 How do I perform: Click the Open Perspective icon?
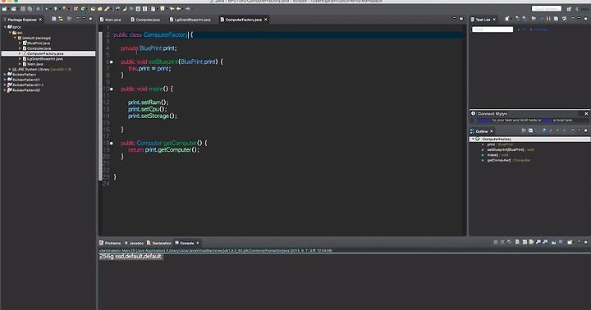click(x=569, y=8)
